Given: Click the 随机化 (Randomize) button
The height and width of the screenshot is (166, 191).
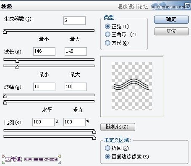Looking at the screenshot, I should 118,127.
